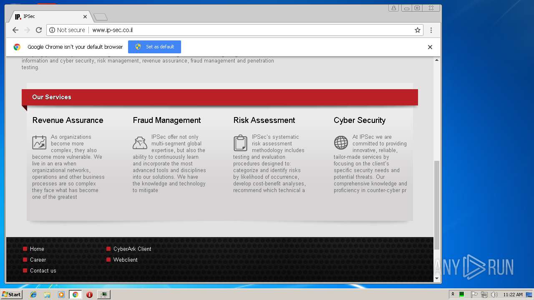The width and height of the screenshot is (534, 300).
Task: Click the Our Services banner title
Action: (x=52, y=97)
